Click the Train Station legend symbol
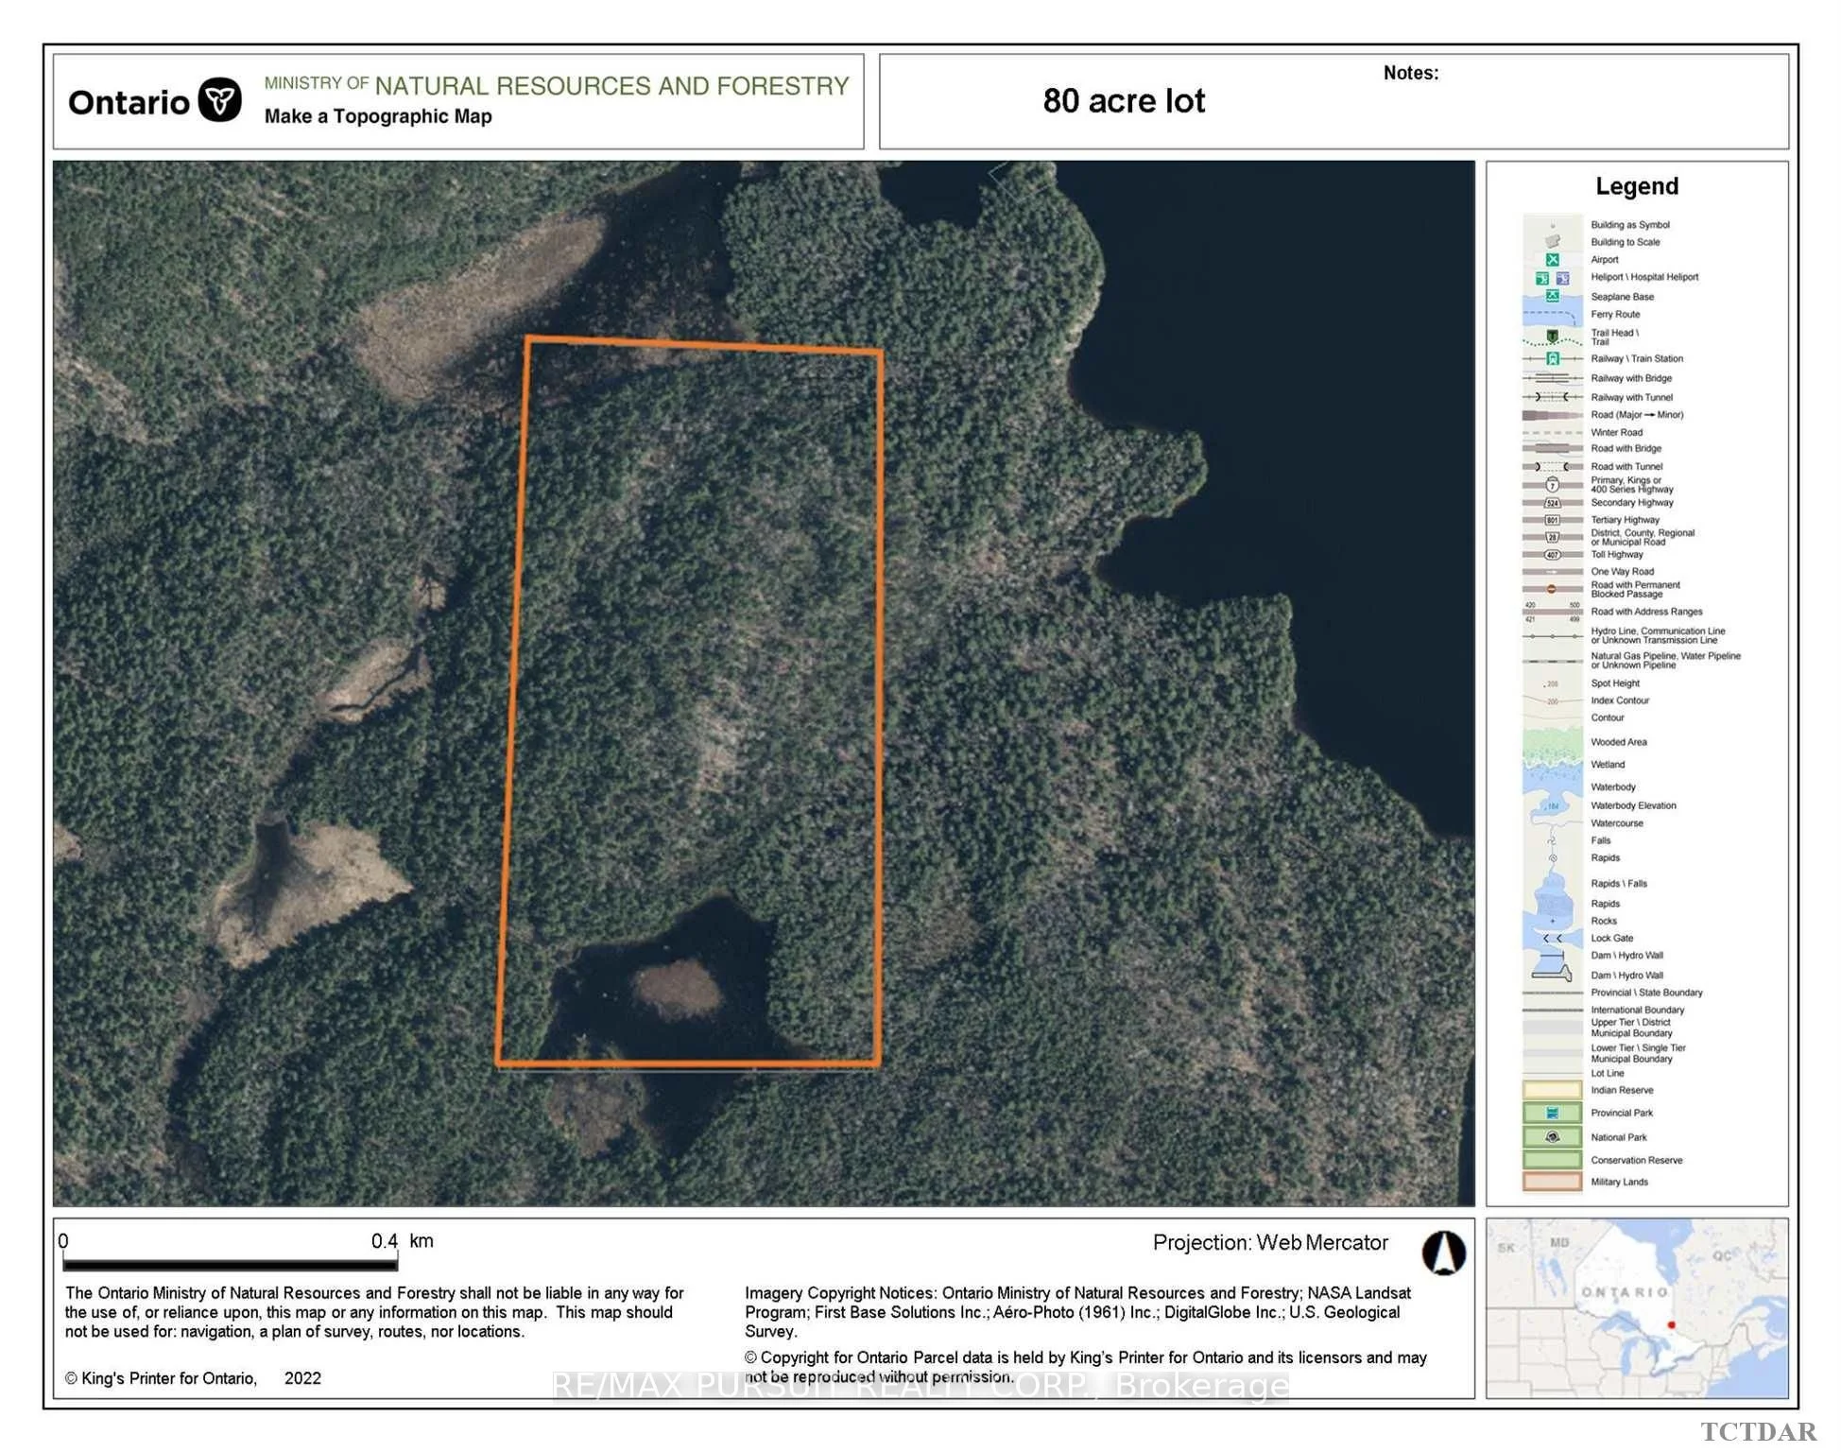Screen dimensions: 1841x1452 [1552, 358]
